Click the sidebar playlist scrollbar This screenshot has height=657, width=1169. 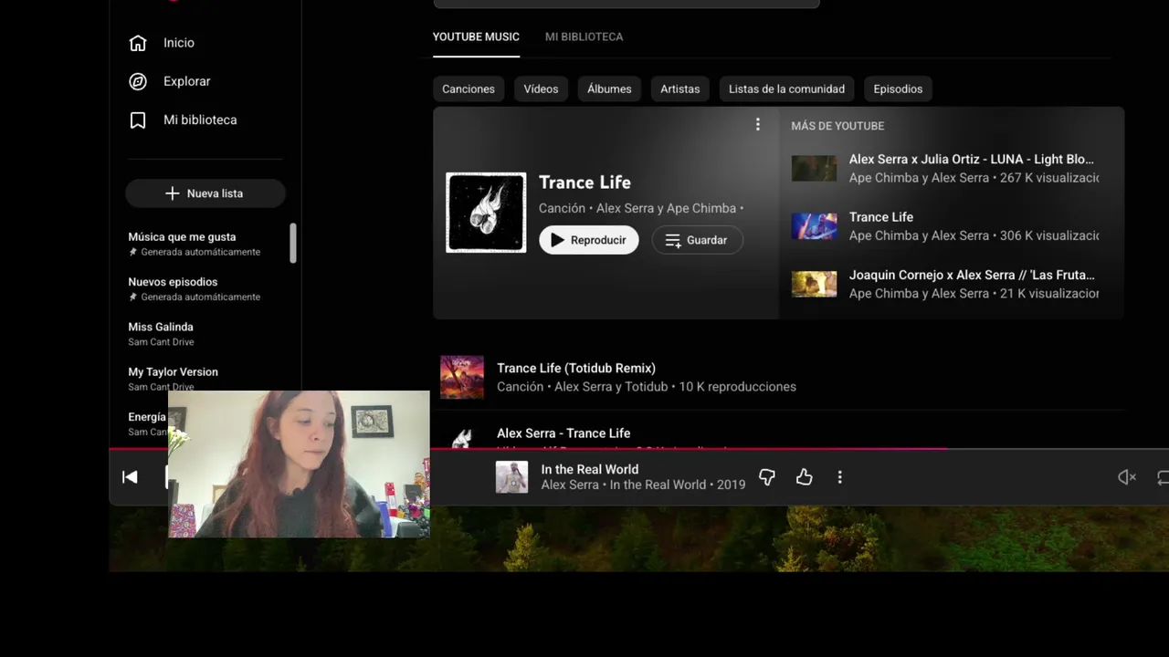tap(293, 243)
